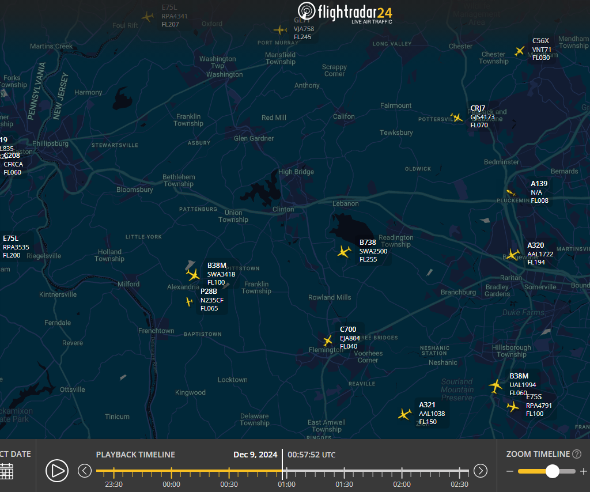
Task: Click the SWA2500 B738 aircraft icon
Action: [x=345, y=252]
